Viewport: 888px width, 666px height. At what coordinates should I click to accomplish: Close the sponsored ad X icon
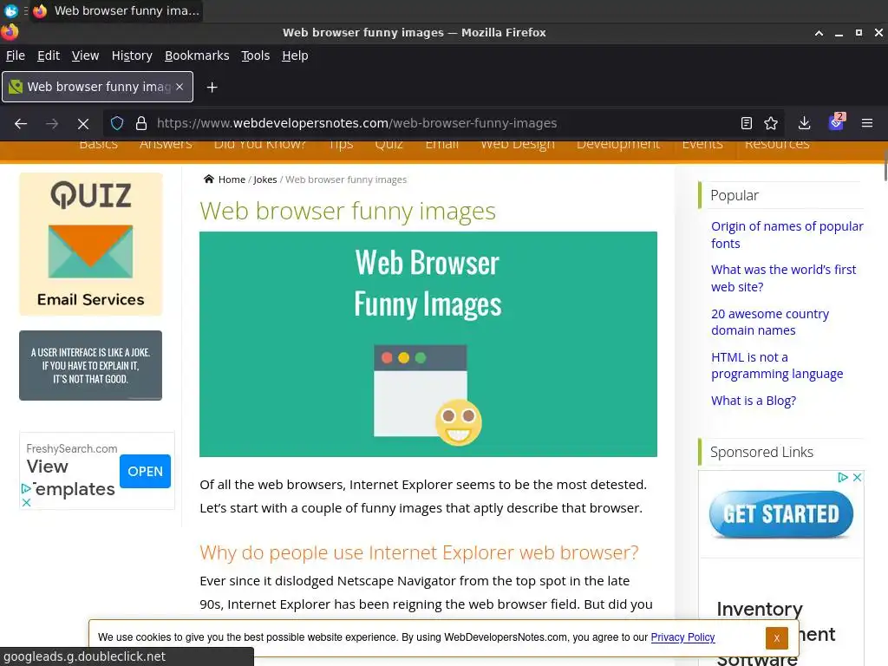click(x=858, y=478)
